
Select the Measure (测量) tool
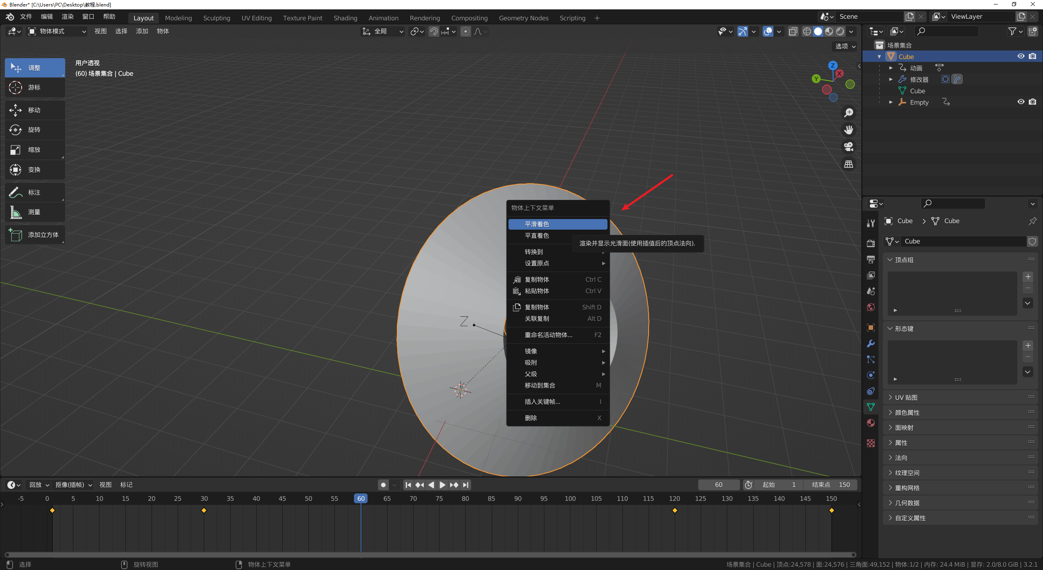coord(35,212)
